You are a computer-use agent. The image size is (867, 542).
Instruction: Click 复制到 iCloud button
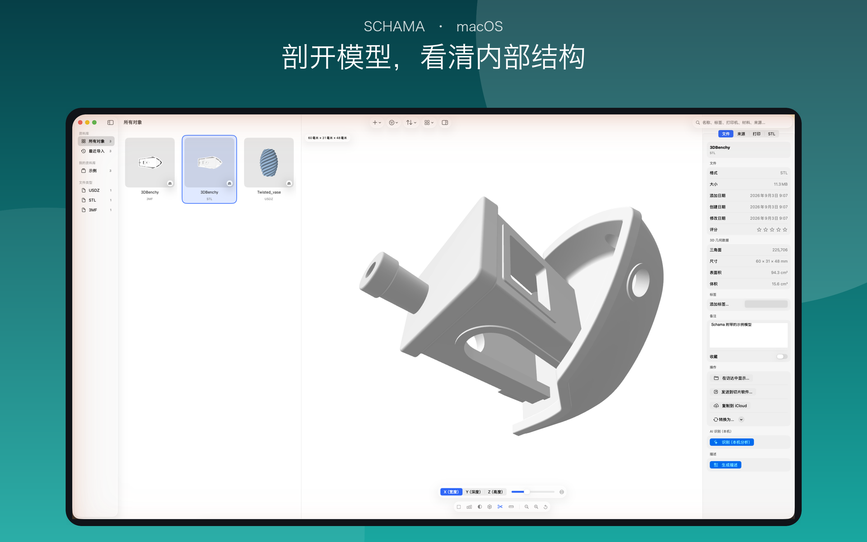tap(731, 406)
